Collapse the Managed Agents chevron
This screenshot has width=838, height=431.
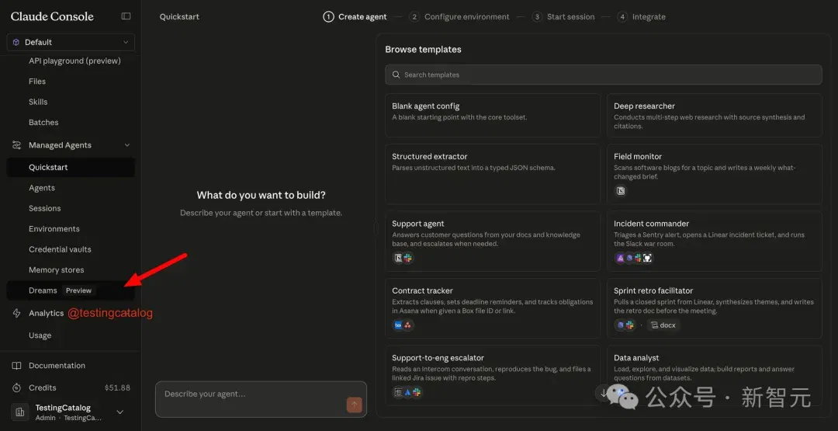tap(126, 145)
